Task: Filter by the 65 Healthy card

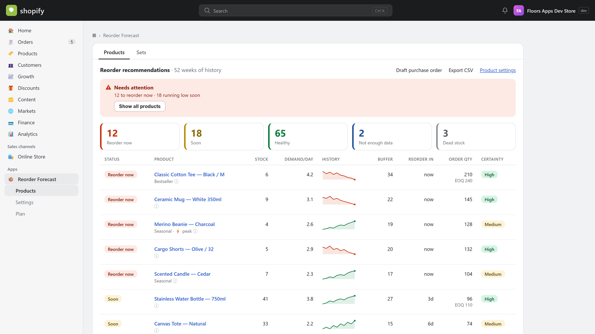Action: (x=308, y=137)
